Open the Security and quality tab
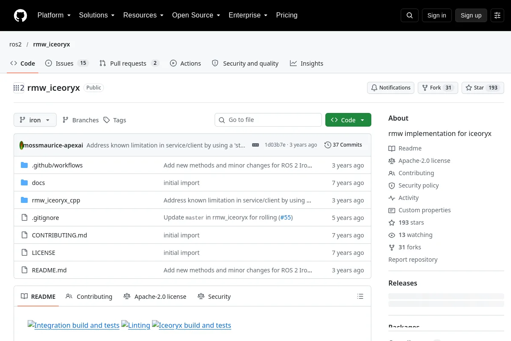This screenshot has width=511, height=341. coord(245,63)
